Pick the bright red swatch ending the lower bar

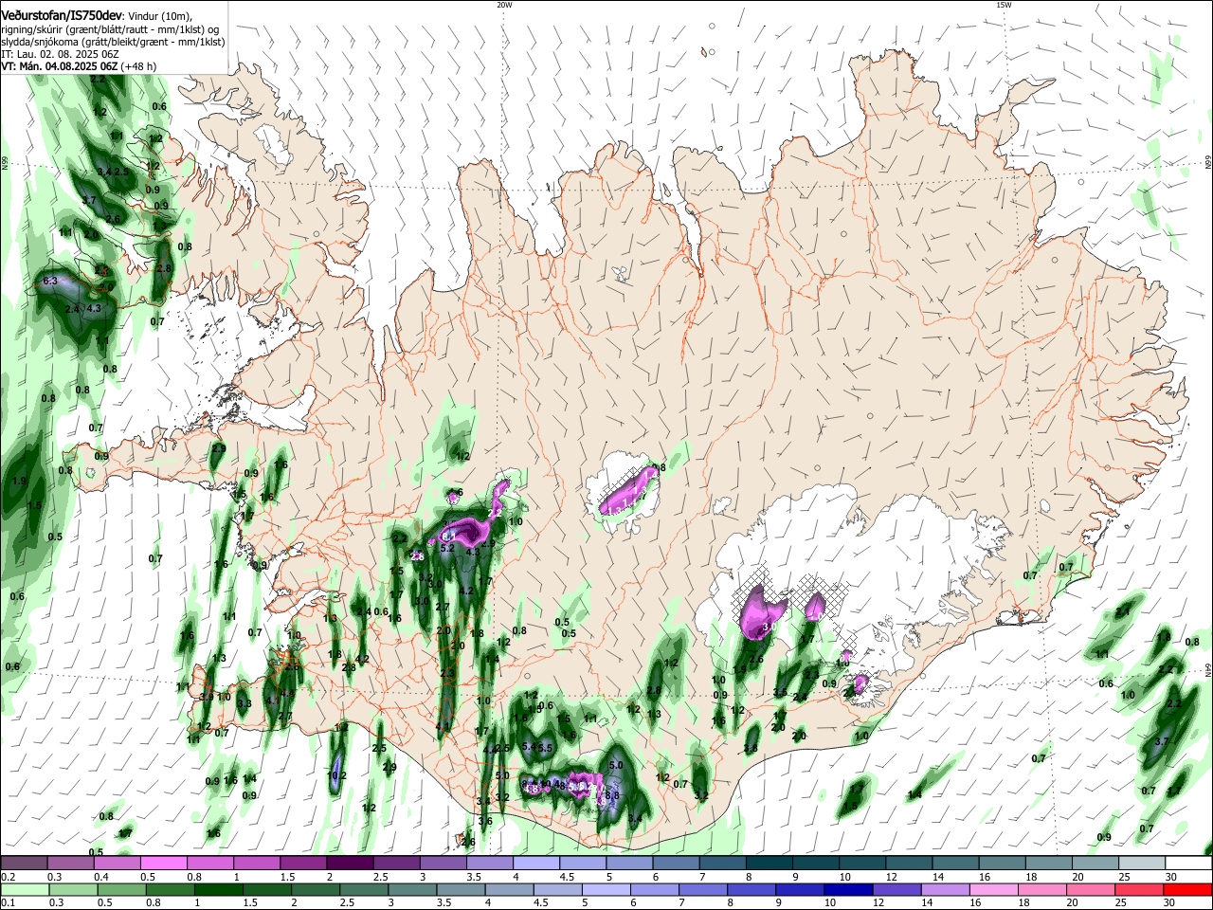(x=1186, y=889)
